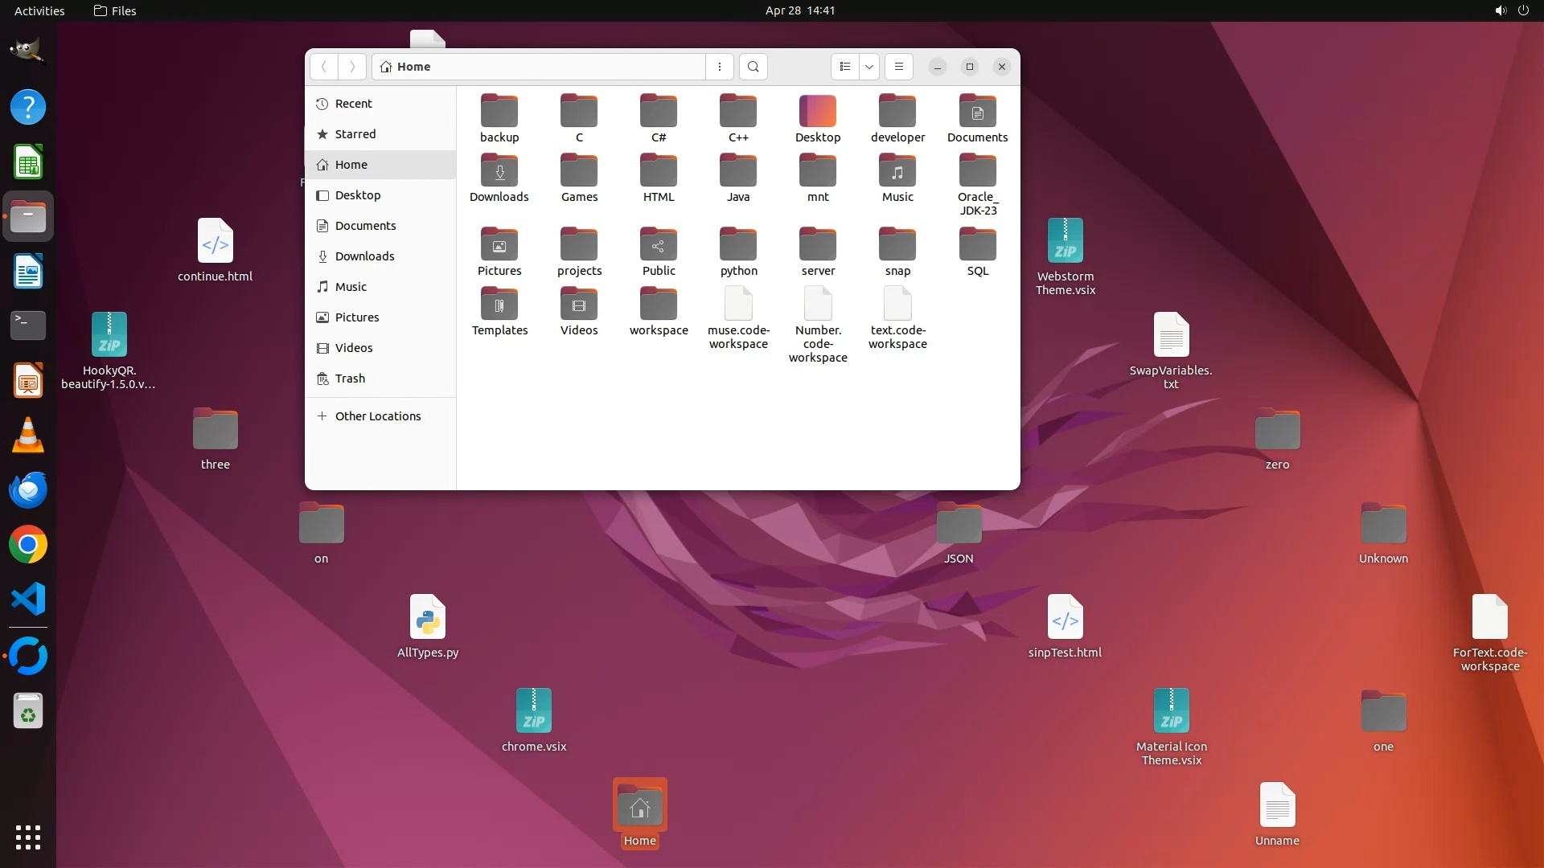
Task: Click the search icon in Files toolbar
Action: point(753,67)
